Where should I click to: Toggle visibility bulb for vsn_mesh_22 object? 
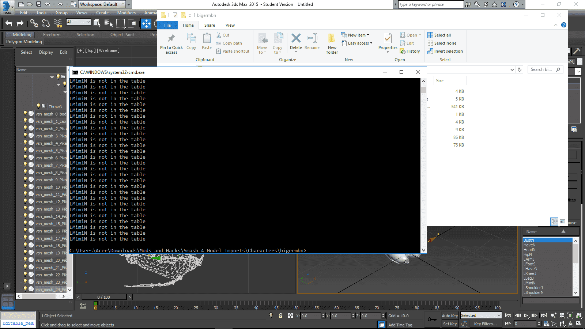pyautogui.click(x=25, y=274)
